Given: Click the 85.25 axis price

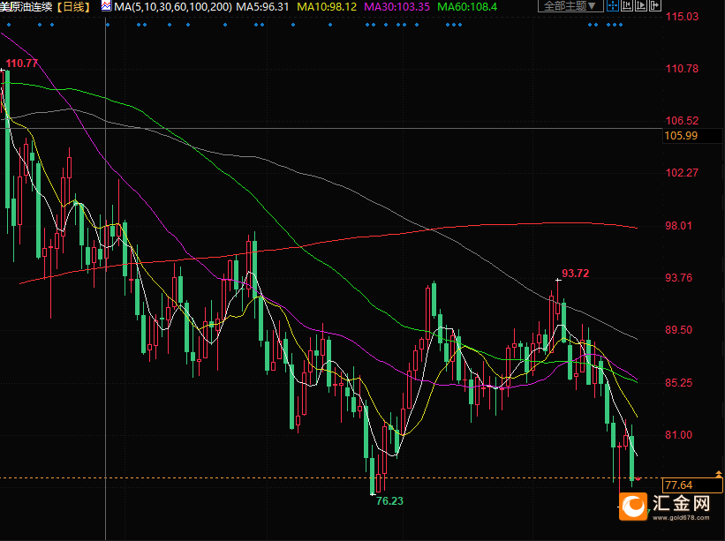Looking at the screenshot, I should point(678,382).
